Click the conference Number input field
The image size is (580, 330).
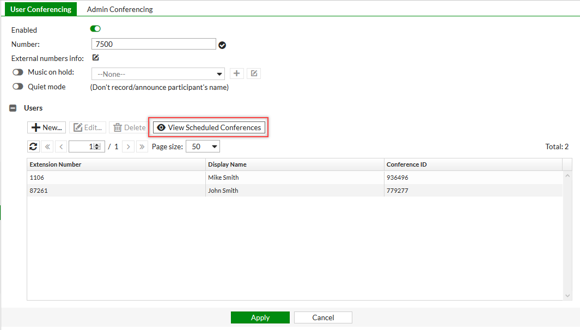tap(154, 44)
